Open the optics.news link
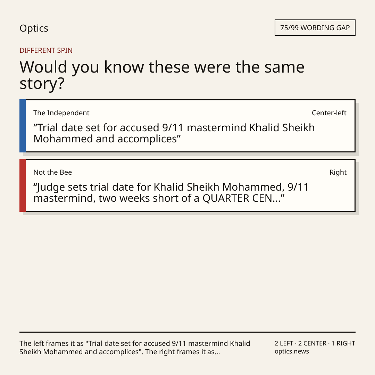 292,351
